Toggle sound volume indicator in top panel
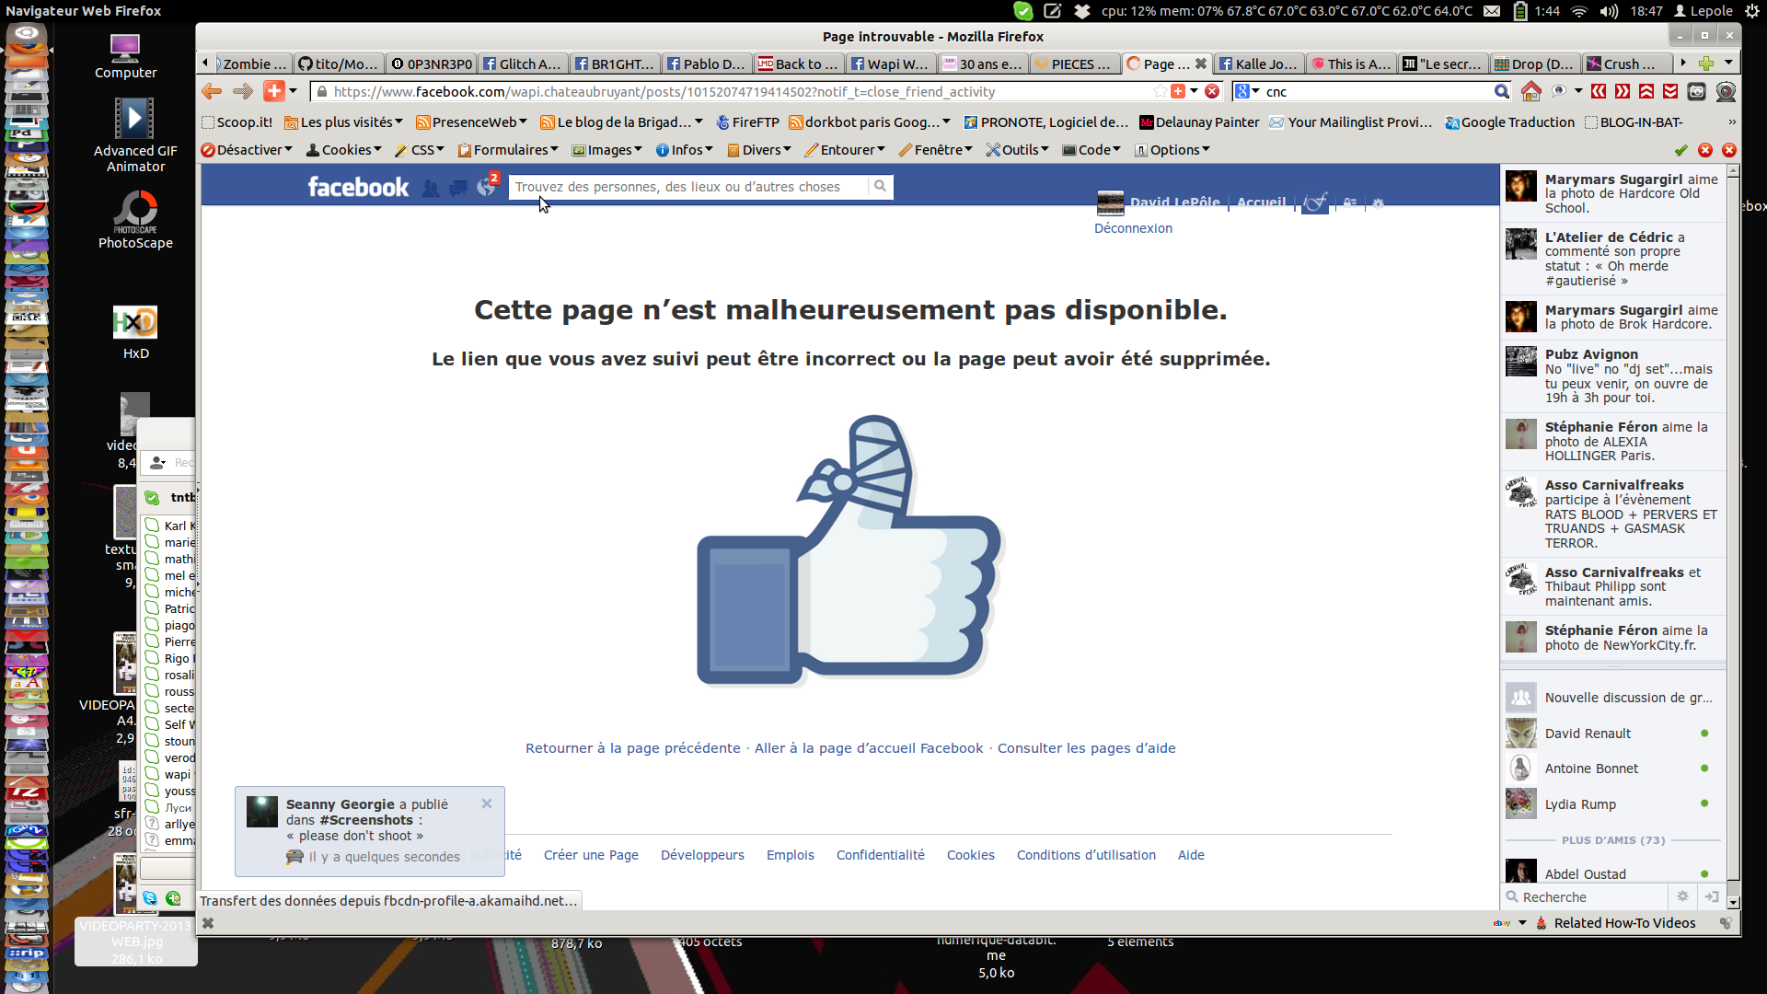This screenshot has height=994, width=1767. tap(1609, 11)
